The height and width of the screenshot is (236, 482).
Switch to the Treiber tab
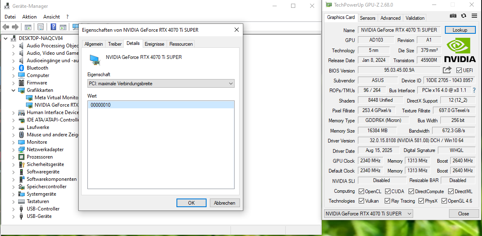tap(115, 44)
